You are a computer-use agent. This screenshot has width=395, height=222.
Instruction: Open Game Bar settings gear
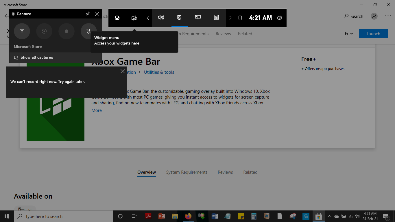280,18
